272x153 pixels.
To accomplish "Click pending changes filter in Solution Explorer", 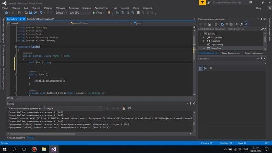I will pyautogui.click(x=216, y=24).
